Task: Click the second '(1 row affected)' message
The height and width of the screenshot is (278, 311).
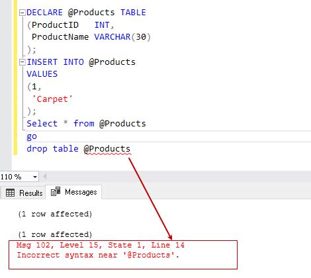Action: pyautogui.click(x=55, y=234)
